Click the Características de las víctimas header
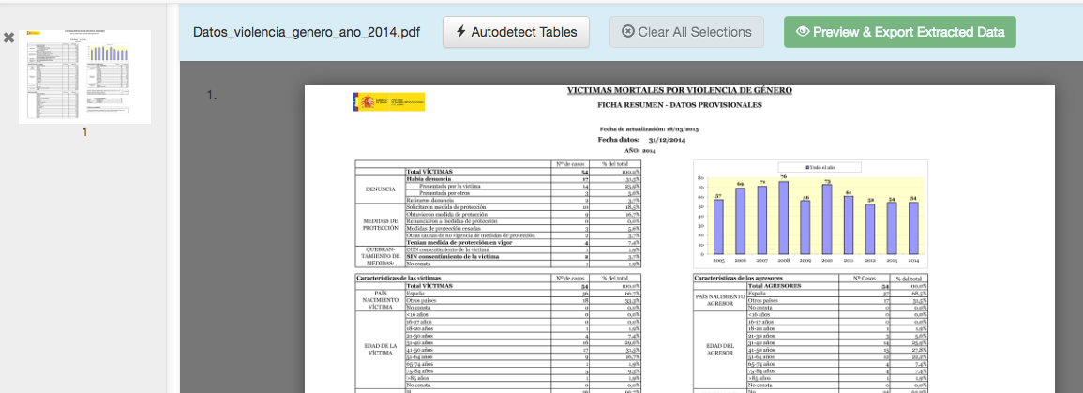The width and height of the screenshot is (1083, 393). [400, 278]
